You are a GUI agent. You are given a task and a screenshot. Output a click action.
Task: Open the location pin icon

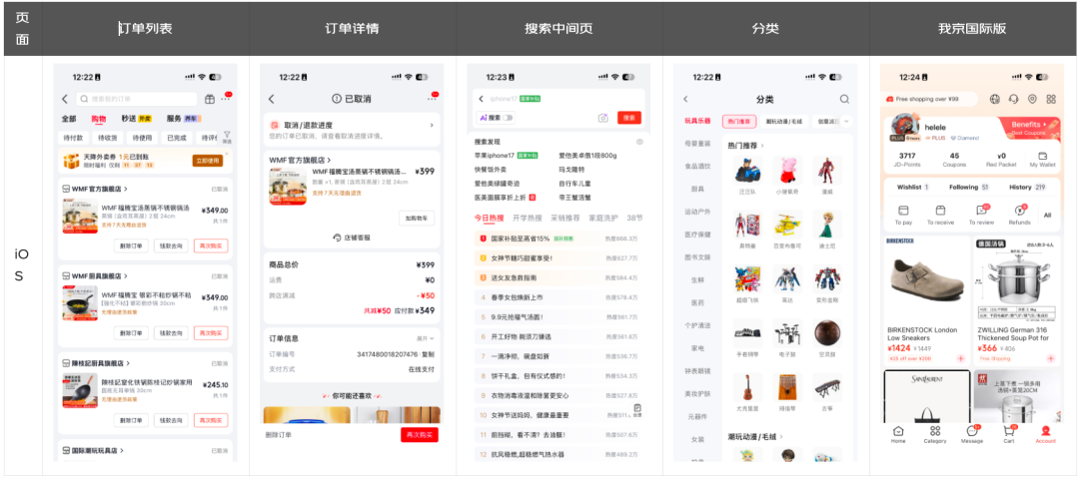(1032, 99)
